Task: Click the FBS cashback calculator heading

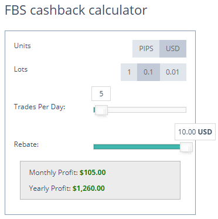Action: click(76, 10)
